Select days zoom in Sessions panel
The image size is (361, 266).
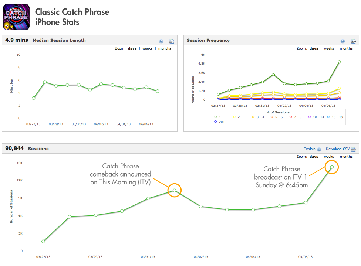(314, 157)
